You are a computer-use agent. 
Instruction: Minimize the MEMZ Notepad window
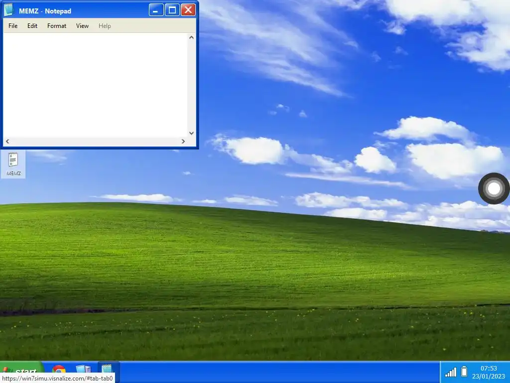pyautogui.click(x=156, y=10)
